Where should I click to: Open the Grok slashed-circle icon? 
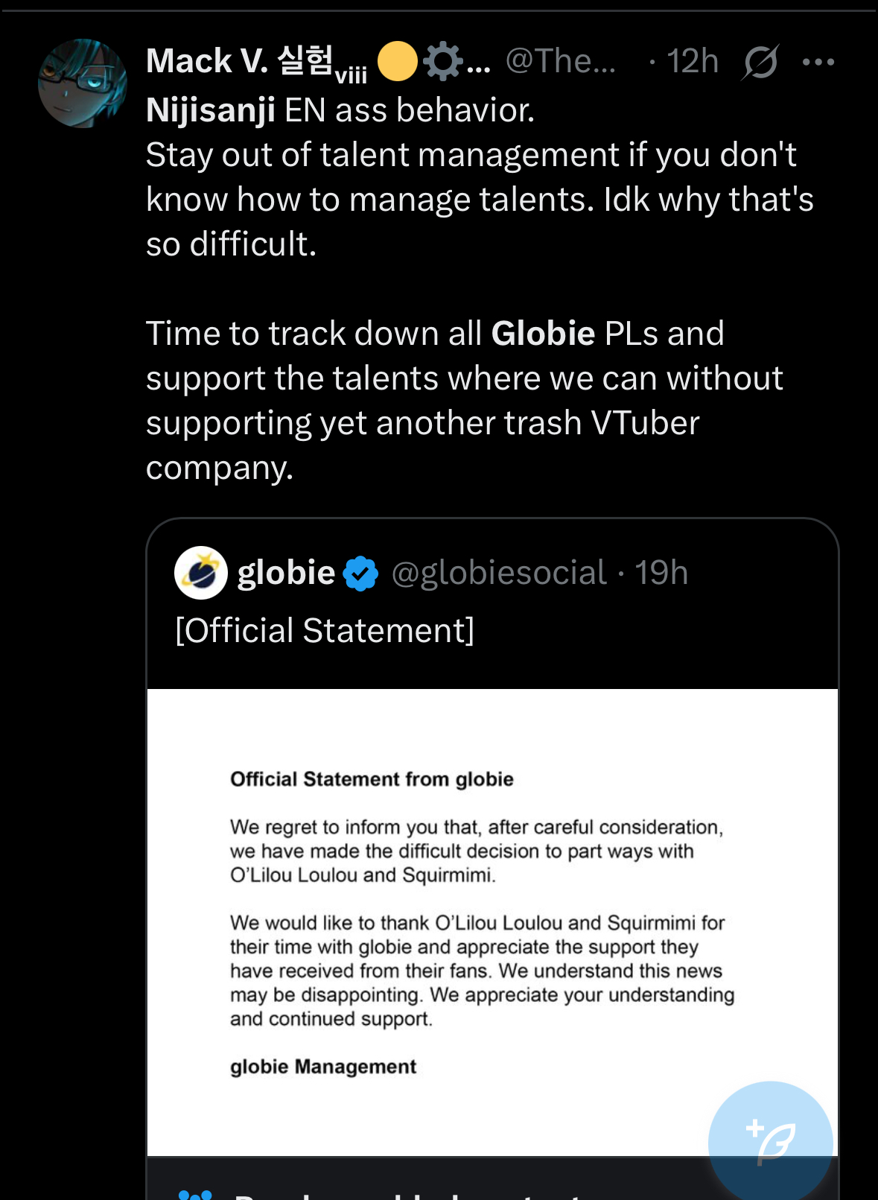(x=760, y=62)
